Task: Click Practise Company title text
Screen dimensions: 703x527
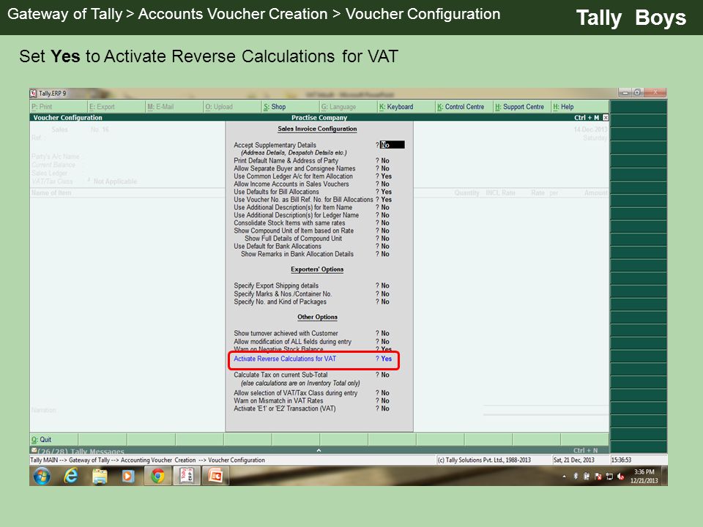Action: pyautogui.click(x=319, y=117)
